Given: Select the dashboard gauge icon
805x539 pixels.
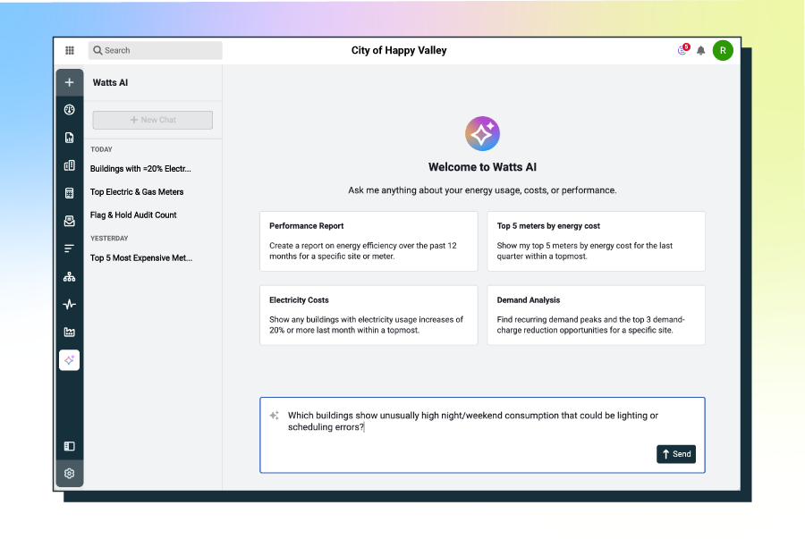Looking at the screenshot, I should pyautogui.click(x=69, y=109).
